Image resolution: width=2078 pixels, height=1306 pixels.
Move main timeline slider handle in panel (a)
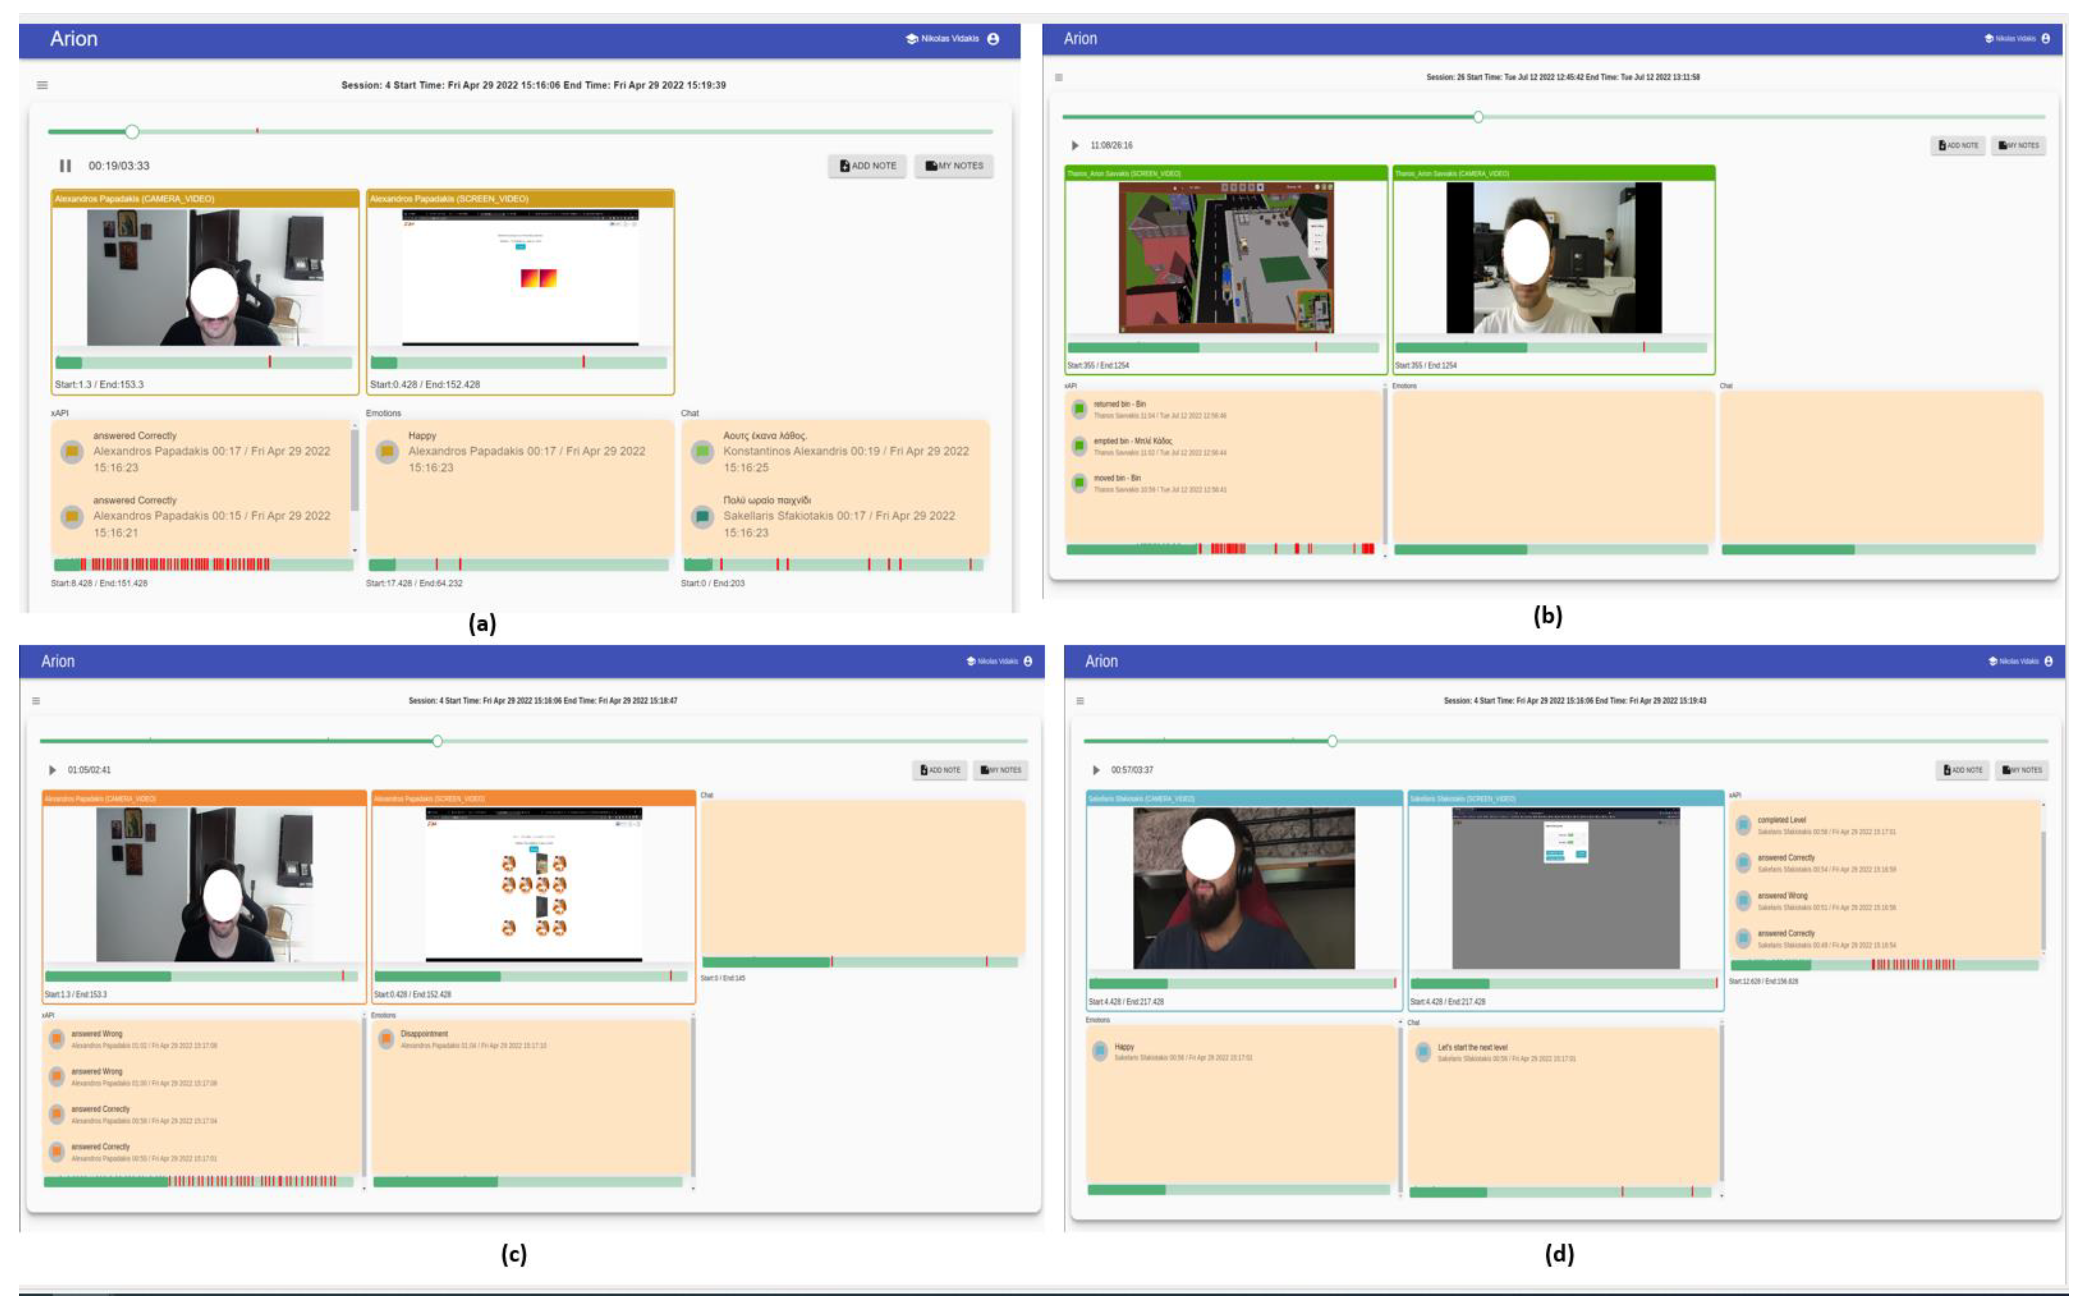(x=131, y=131)
